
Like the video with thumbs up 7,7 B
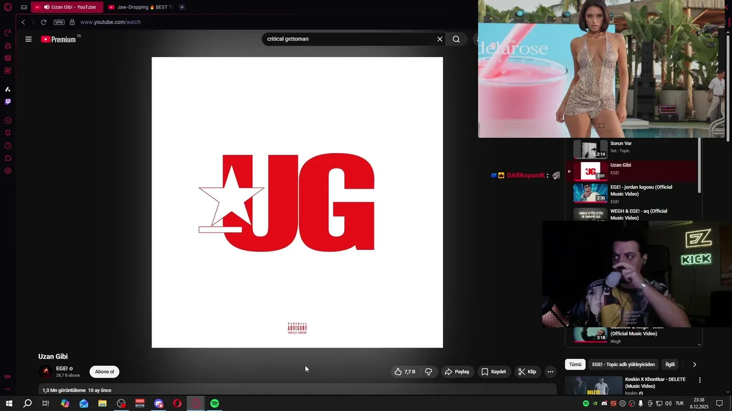tap(405, 372)
